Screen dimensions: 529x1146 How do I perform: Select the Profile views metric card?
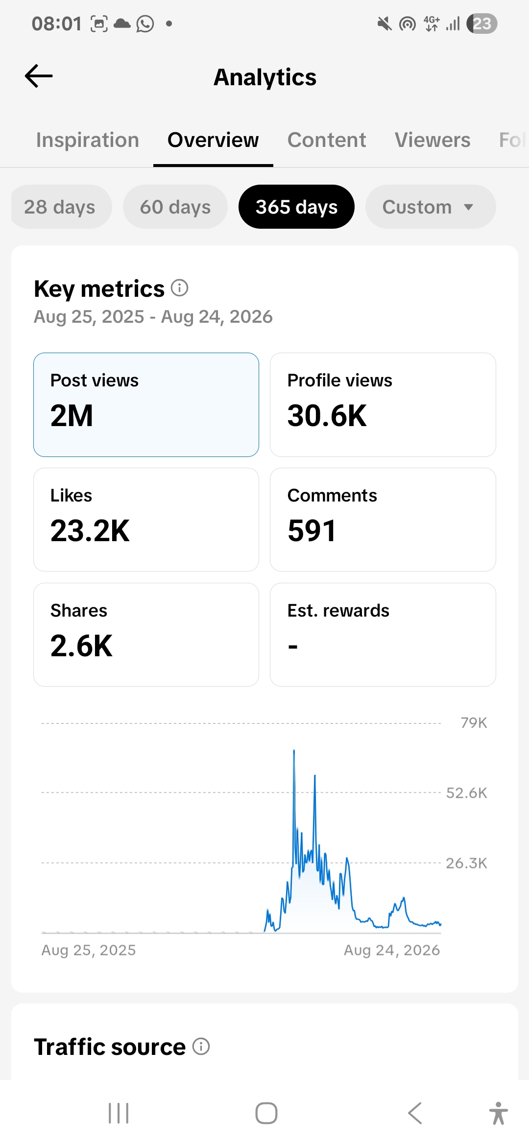point(383,405)
